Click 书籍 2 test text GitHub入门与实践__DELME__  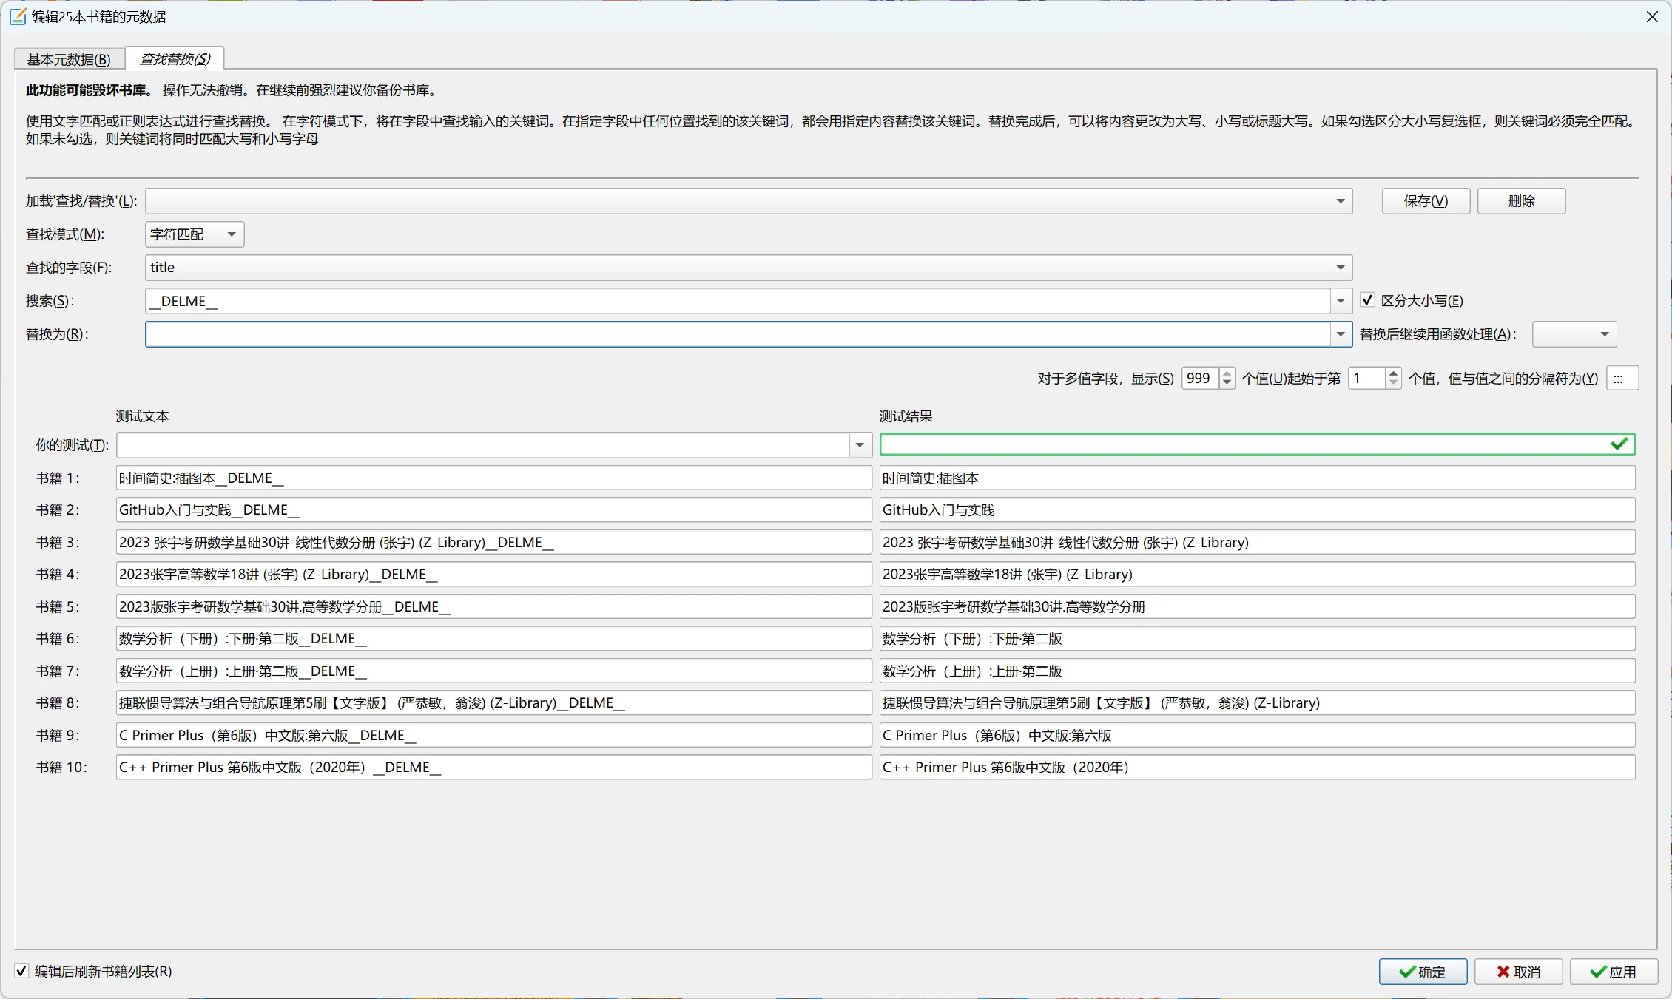pyautogui.click(x=493, y=509)
